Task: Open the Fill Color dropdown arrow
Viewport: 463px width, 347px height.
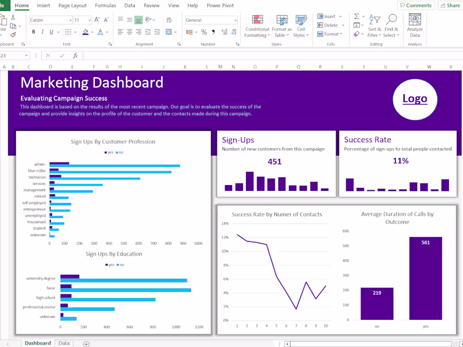Action: 92,32
